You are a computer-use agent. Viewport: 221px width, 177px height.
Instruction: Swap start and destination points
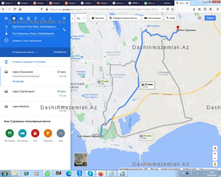tap(64, 30)
